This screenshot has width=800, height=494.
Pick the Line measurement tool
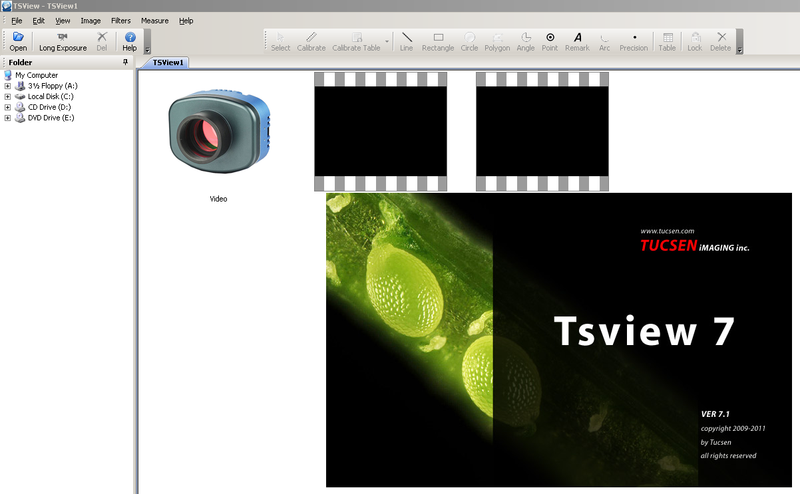(407, 42)
